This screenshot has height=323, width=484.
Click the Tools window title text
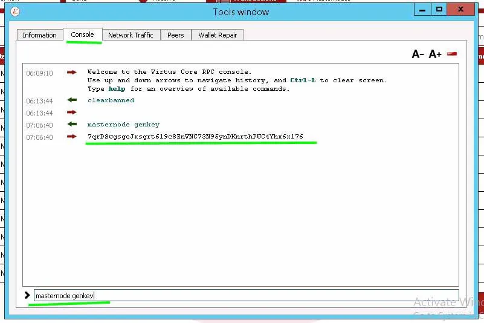coord(241,12)
